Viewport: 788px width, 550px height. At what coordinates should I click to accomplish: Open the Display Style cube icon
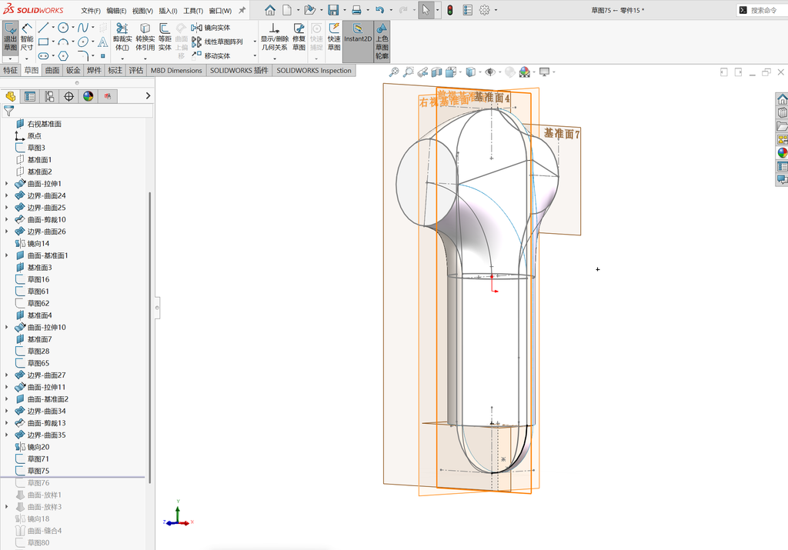point(470,72)
